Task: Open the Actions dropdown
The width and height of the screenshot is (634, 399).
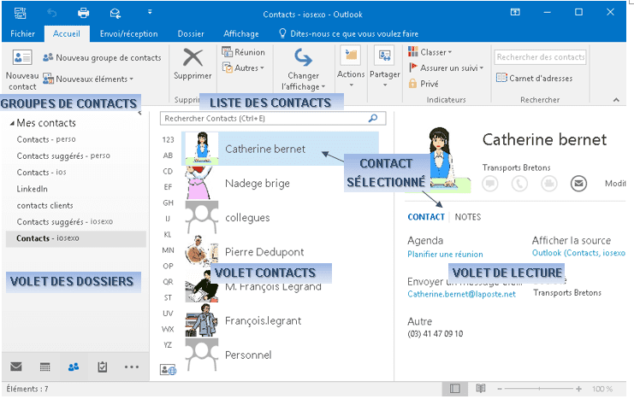Action: [x=351, y=67]
